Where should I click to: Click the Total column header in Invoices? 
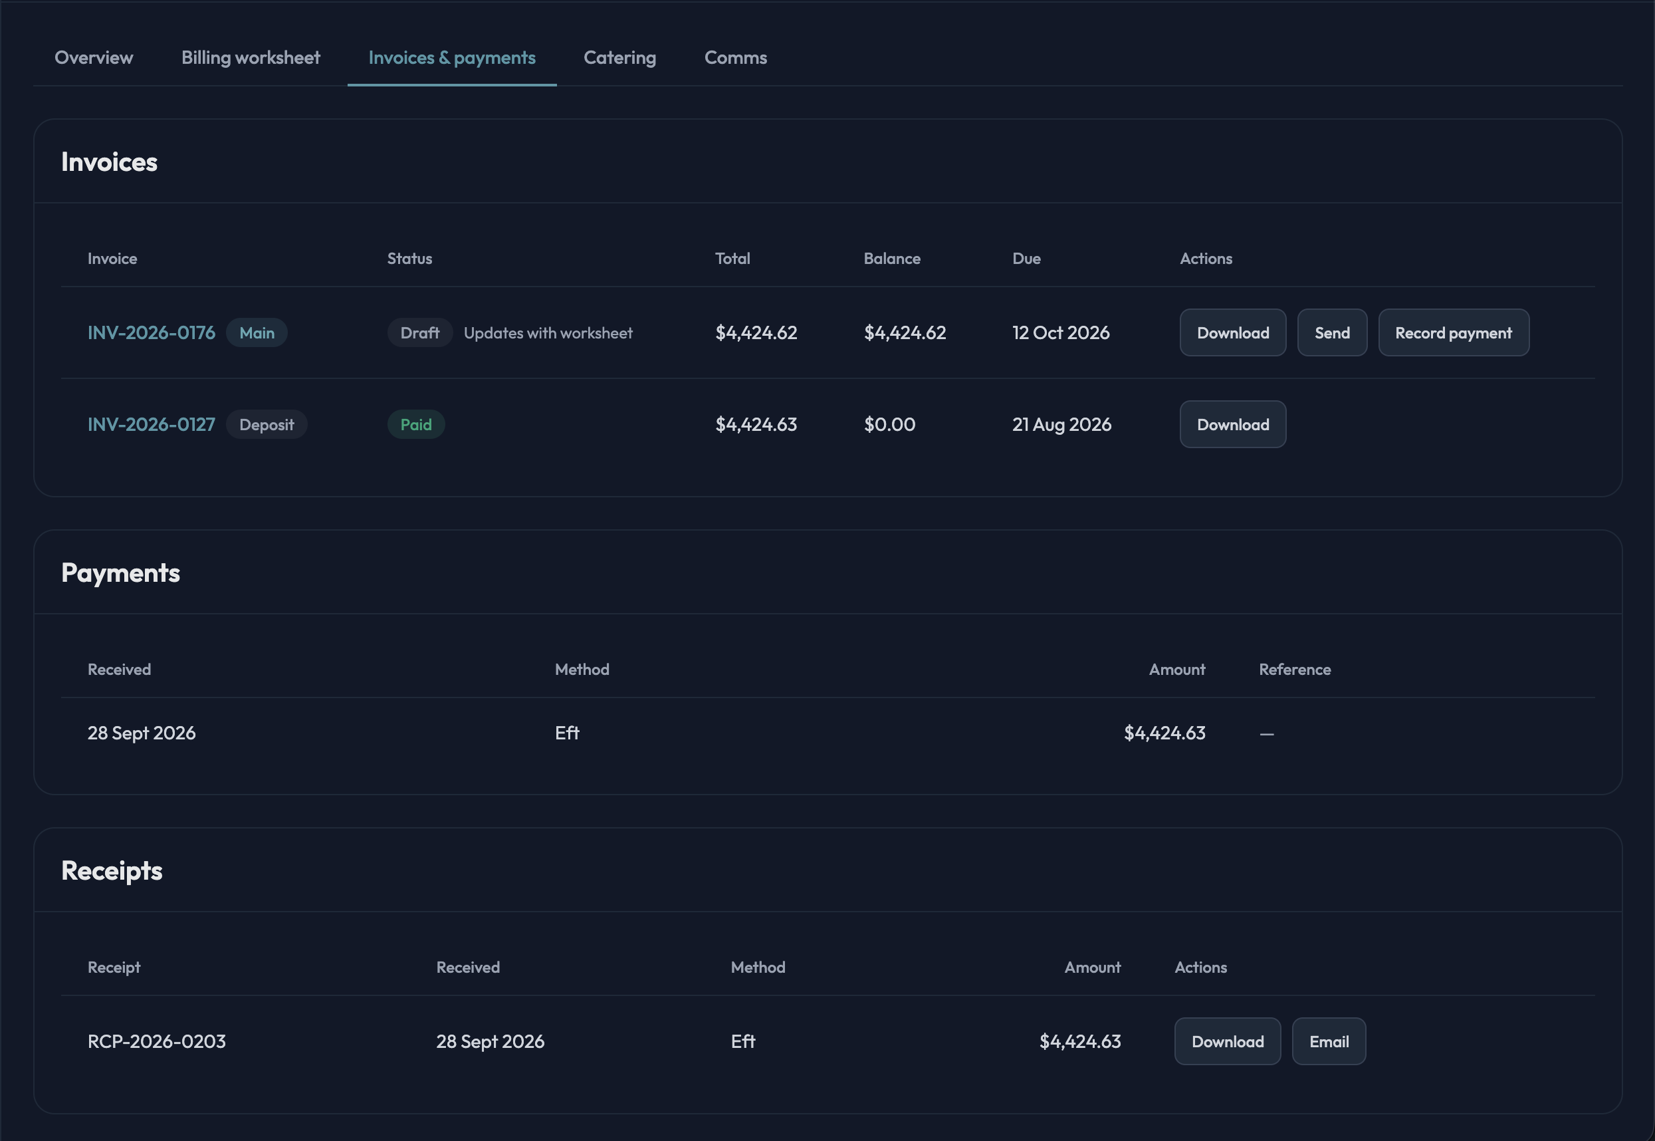[x=732, y=258]
